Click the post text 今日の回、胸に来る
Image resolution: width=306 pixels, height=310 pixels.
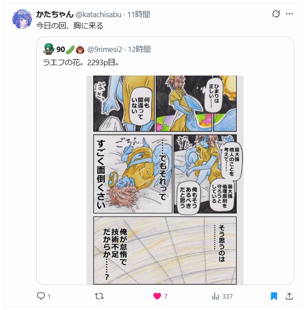[70, 26]
